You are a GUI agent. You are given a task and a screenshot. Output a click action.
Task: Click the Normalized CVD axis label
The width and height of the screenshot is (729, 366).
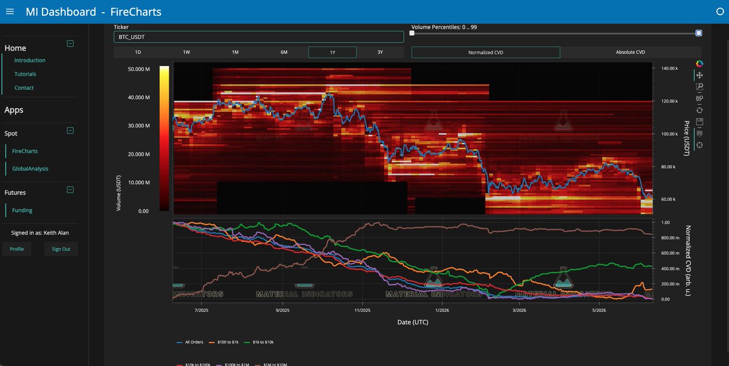click(688, 261)
